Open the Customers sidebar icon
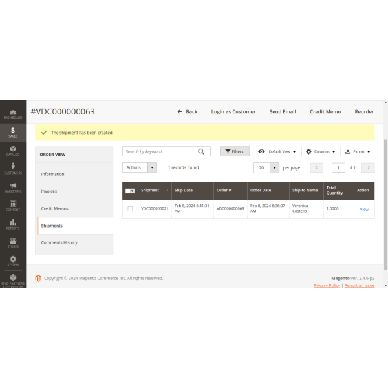The width and height of the screenshot is (388, 388). (x=13, y=168)
